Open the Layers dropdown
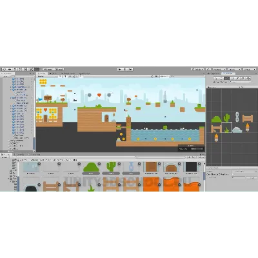This screenshot has height=258, width=258. 234,69
